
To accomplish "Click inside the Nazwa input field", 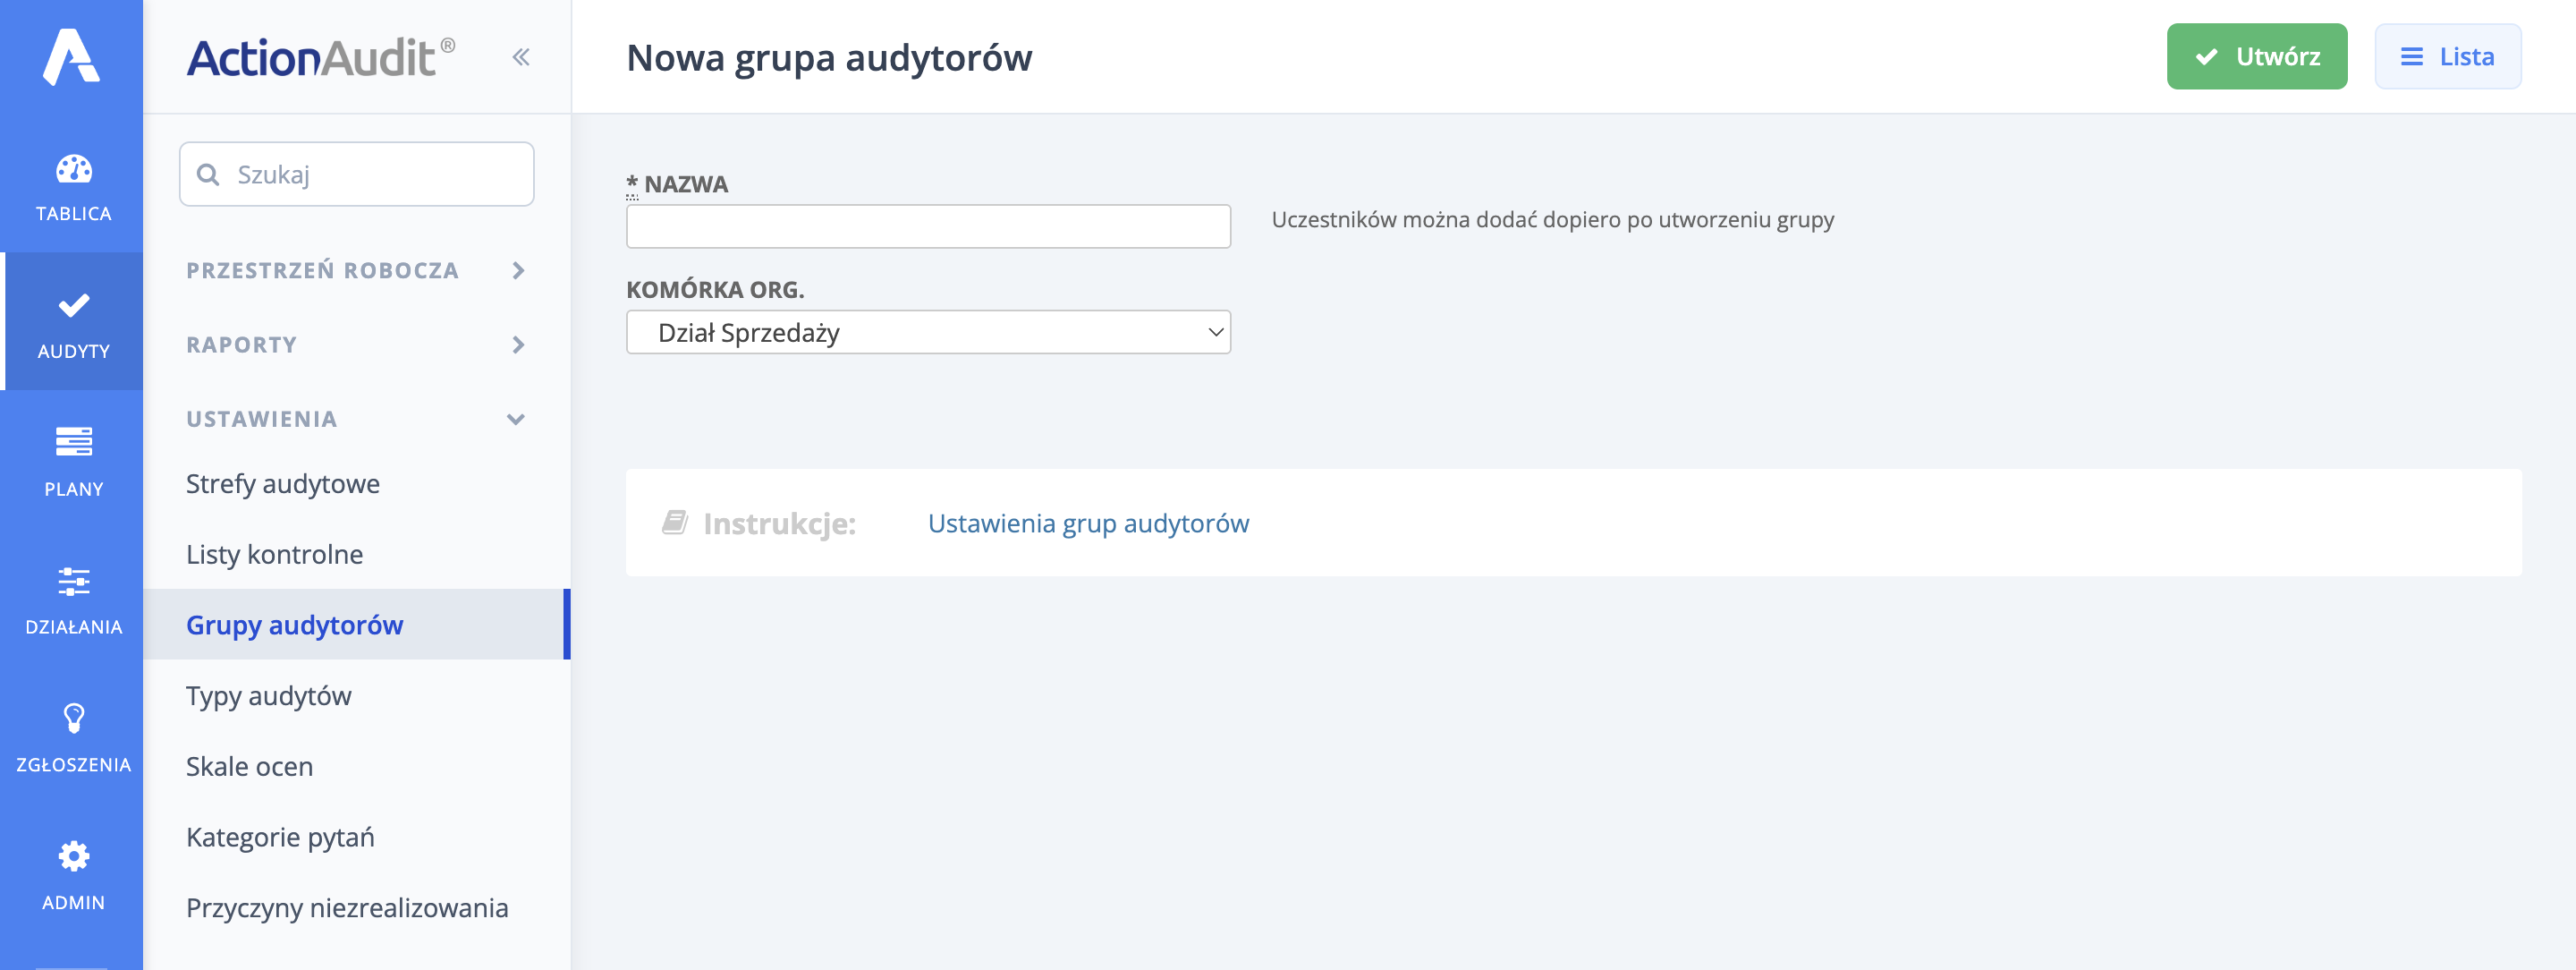I will (x=927, y=226).
